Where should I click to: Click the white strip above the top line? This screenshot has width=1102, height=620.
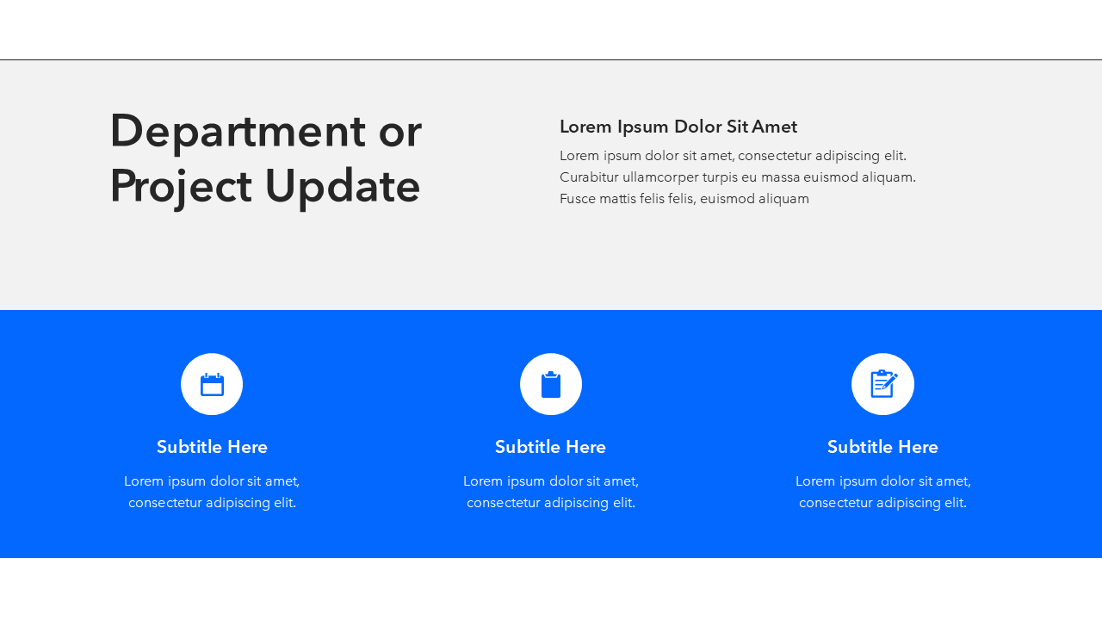pyautogui.click(x=551, y=29)
